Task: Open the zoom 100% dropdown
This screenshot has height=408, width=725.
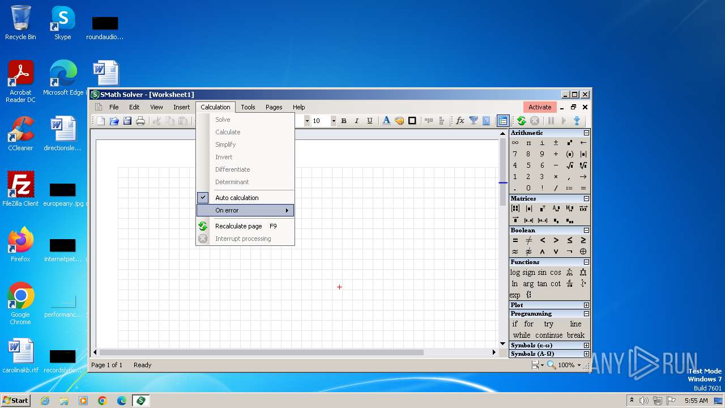Action: pyautogui.click(x=579, y=365)
